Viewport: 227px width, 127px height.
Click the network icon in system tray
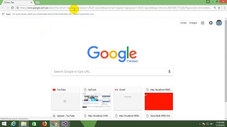pos(208,124)
